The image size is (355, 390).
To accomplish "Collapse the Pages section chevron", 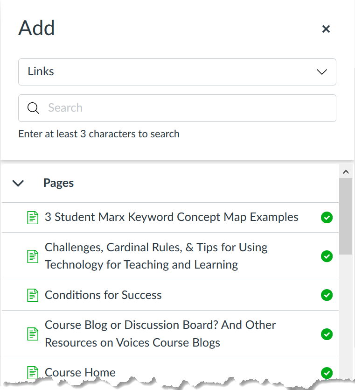I will click(x=18, y=183).
